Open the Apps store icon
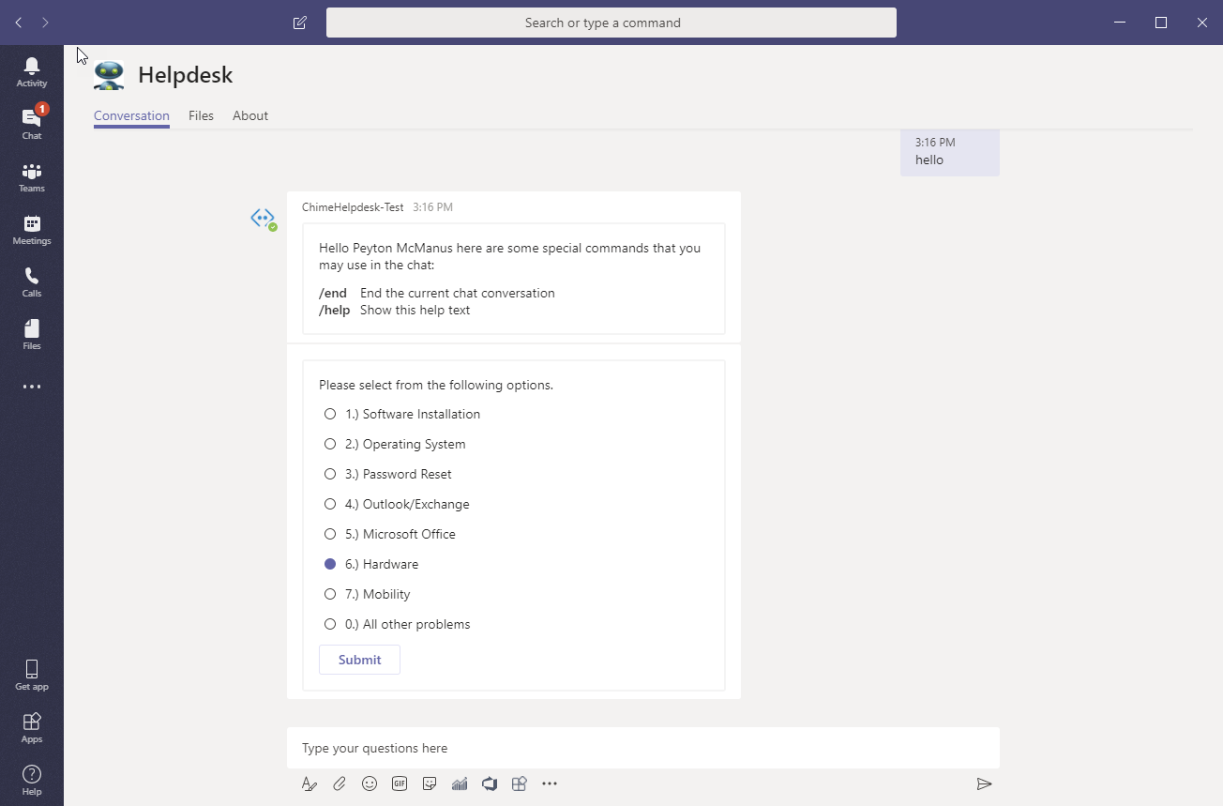 click(32, 727)
